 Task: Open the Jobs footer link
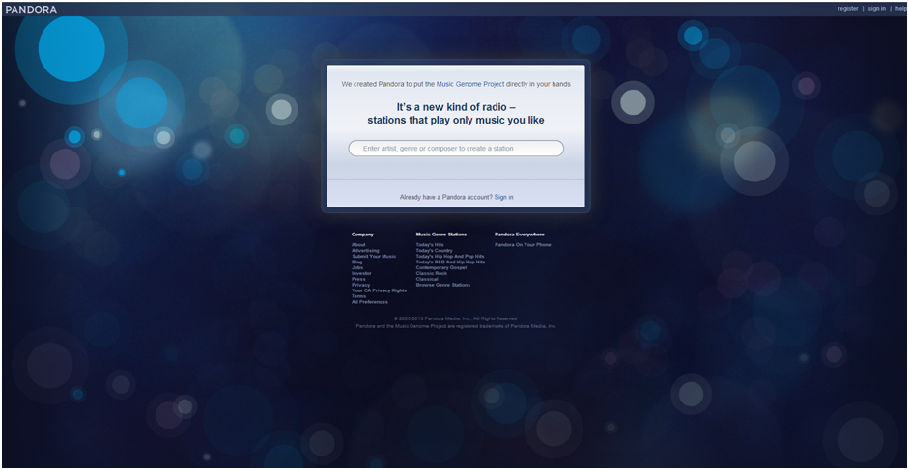click(x=357, y=267)
